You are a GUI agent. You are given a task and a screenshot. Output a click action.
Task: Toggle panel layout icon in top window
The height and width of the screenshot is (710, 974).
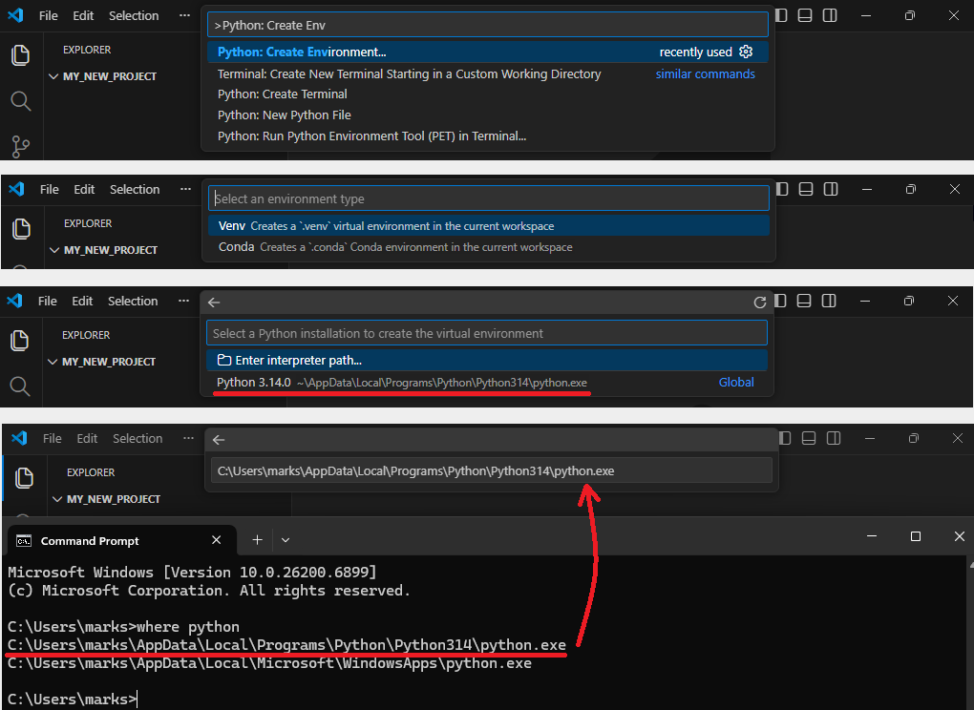coord(805,15)
